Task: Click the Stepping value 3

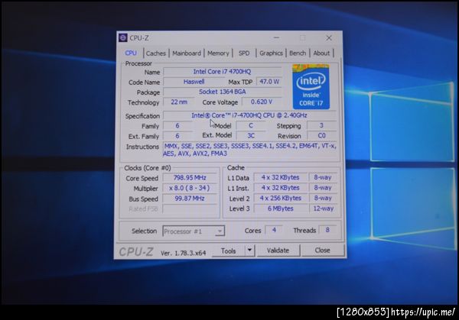Action: coord(321,125)
